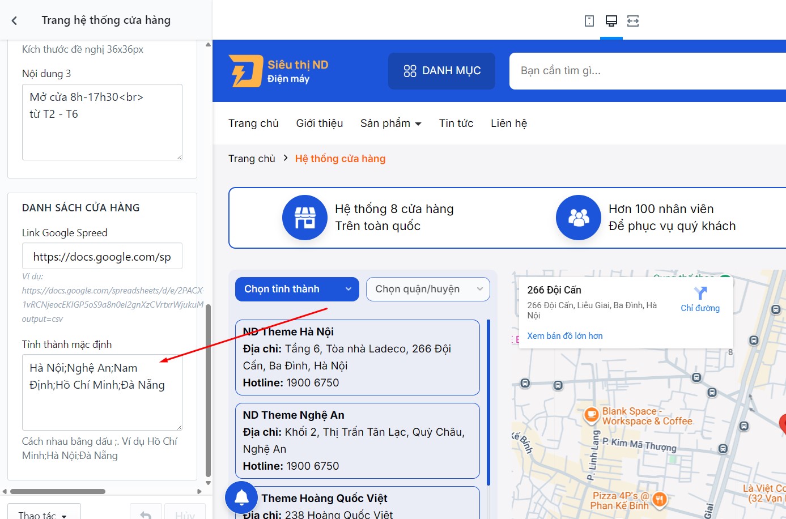Screen dimensions: 786x519
Task: Open Trang chủ in the navigation bar
Action: pyautogui.click(x=253, y=124)
